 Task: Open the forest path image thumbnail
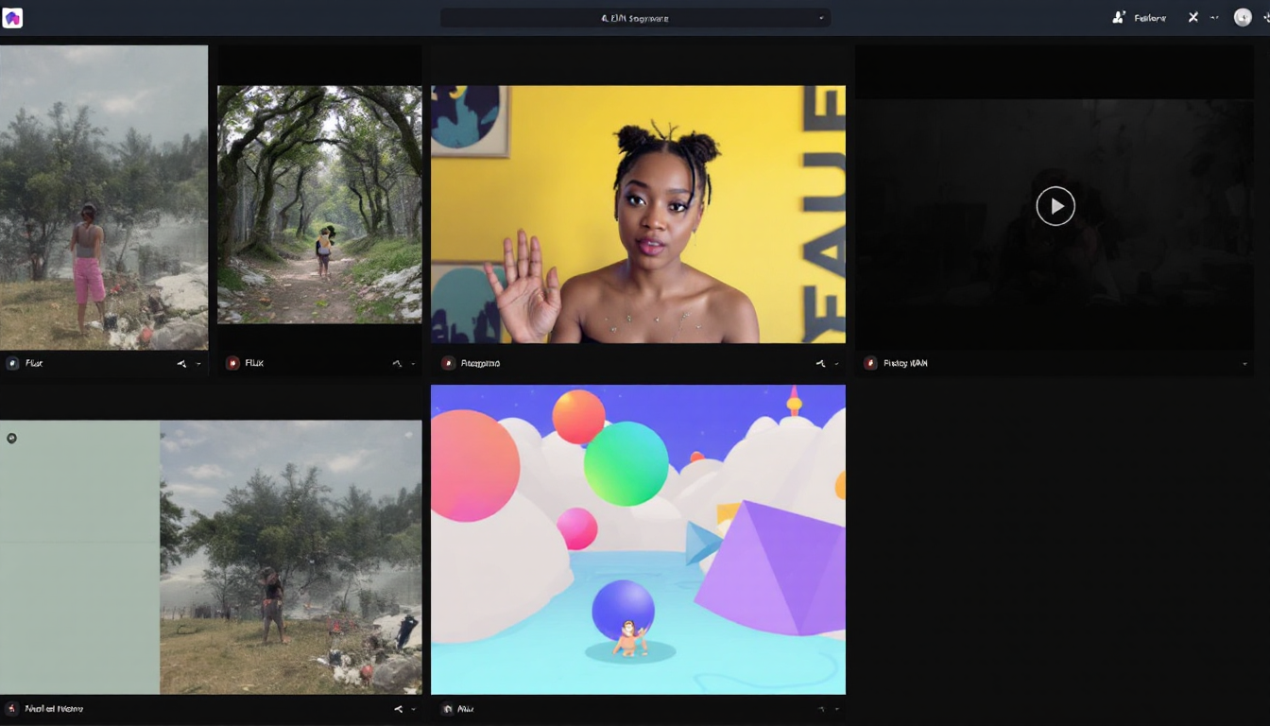point(319,204)
